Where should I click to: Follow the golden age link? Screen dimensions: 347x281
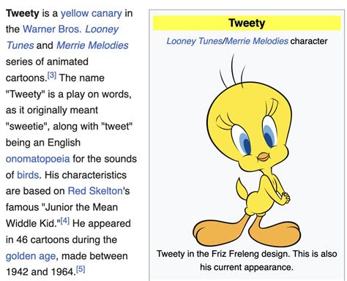pyautogui.click(x=31, y=256)
